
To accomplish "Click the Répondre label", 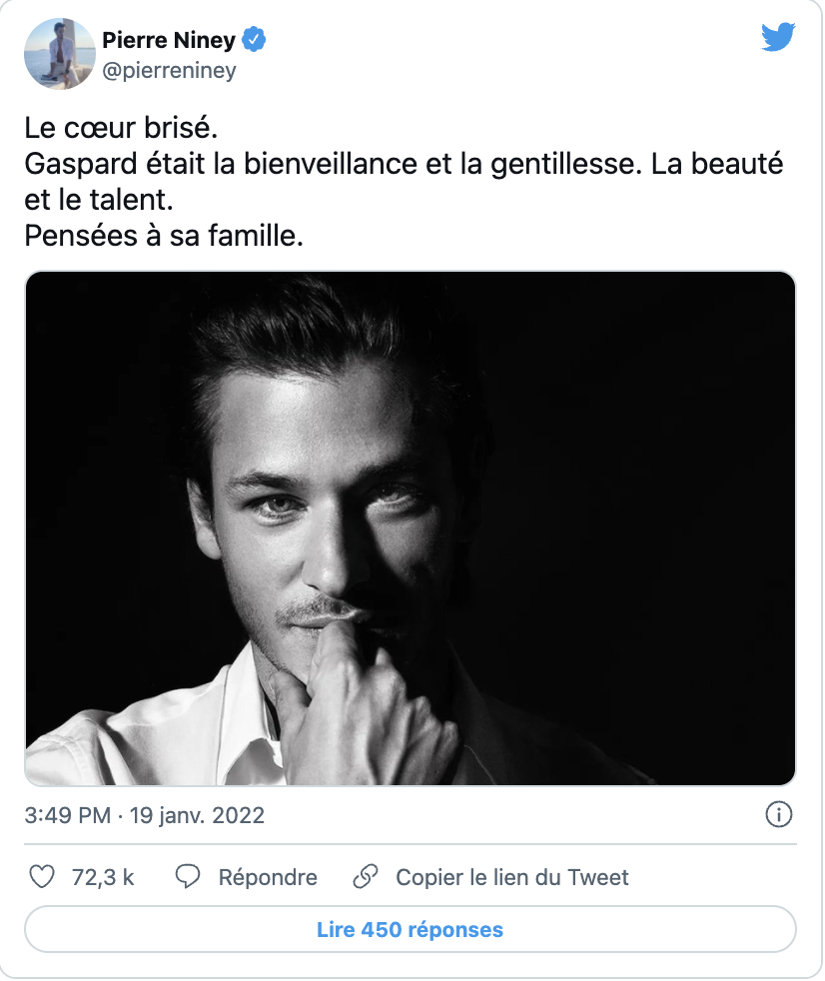I will pyautogui.click(x=268, y=877).
